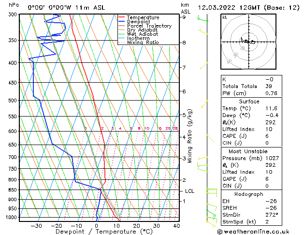Click the Most Unstable section heading
The width and height of the screenshot is (304, 235).
(x=248, y=151)
